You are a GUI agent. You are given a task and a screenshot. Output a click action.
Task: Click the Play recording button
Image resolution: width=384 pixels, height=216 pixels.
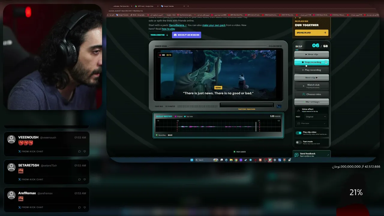point(311,70)
